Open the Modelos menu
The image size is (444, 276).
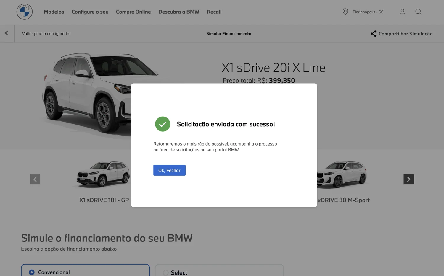coord(54,12)
